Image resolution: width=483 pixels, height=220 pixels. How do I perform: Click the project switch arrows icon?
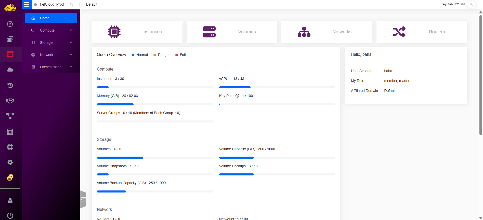(x=72, y=4)
